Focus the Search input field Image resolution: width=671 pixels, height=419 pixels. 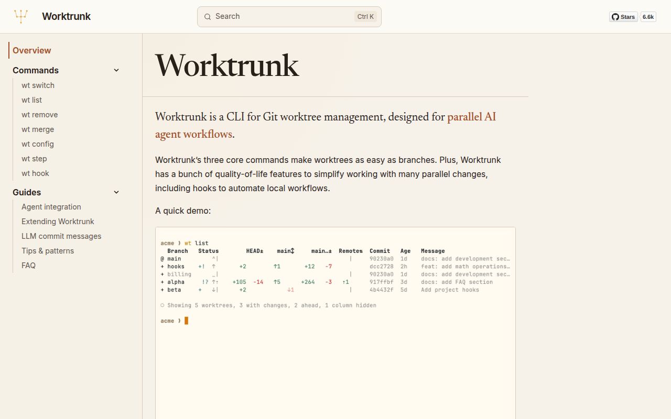[x=289, y=16]
